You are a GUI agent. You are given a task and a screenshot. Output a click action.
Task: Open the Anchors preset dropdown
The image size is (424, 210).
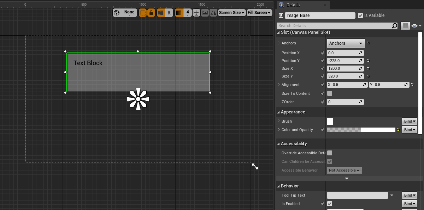pos(346,43)
